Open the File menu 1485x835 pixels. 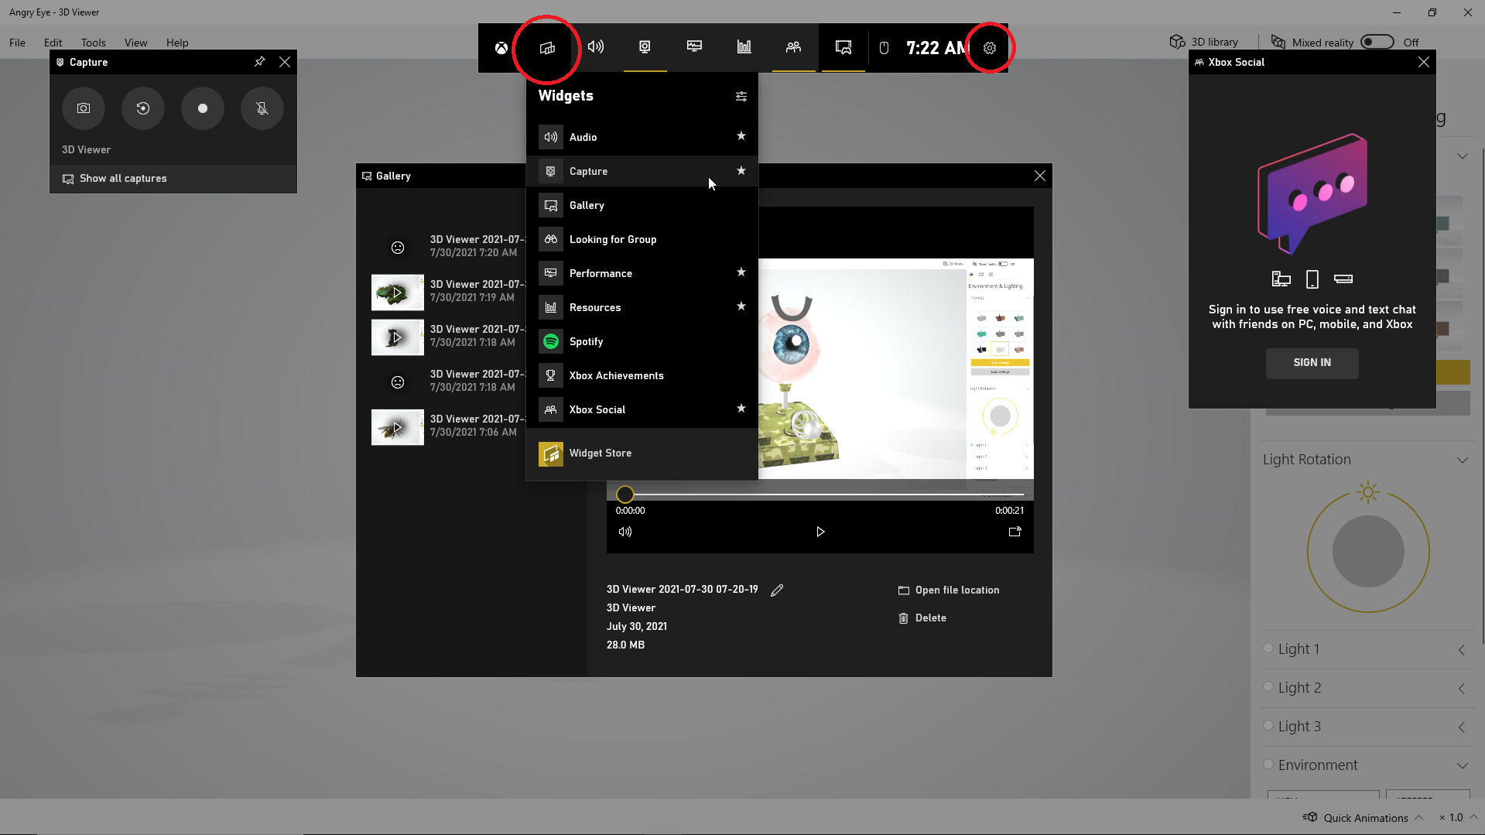tap(17, 43)
